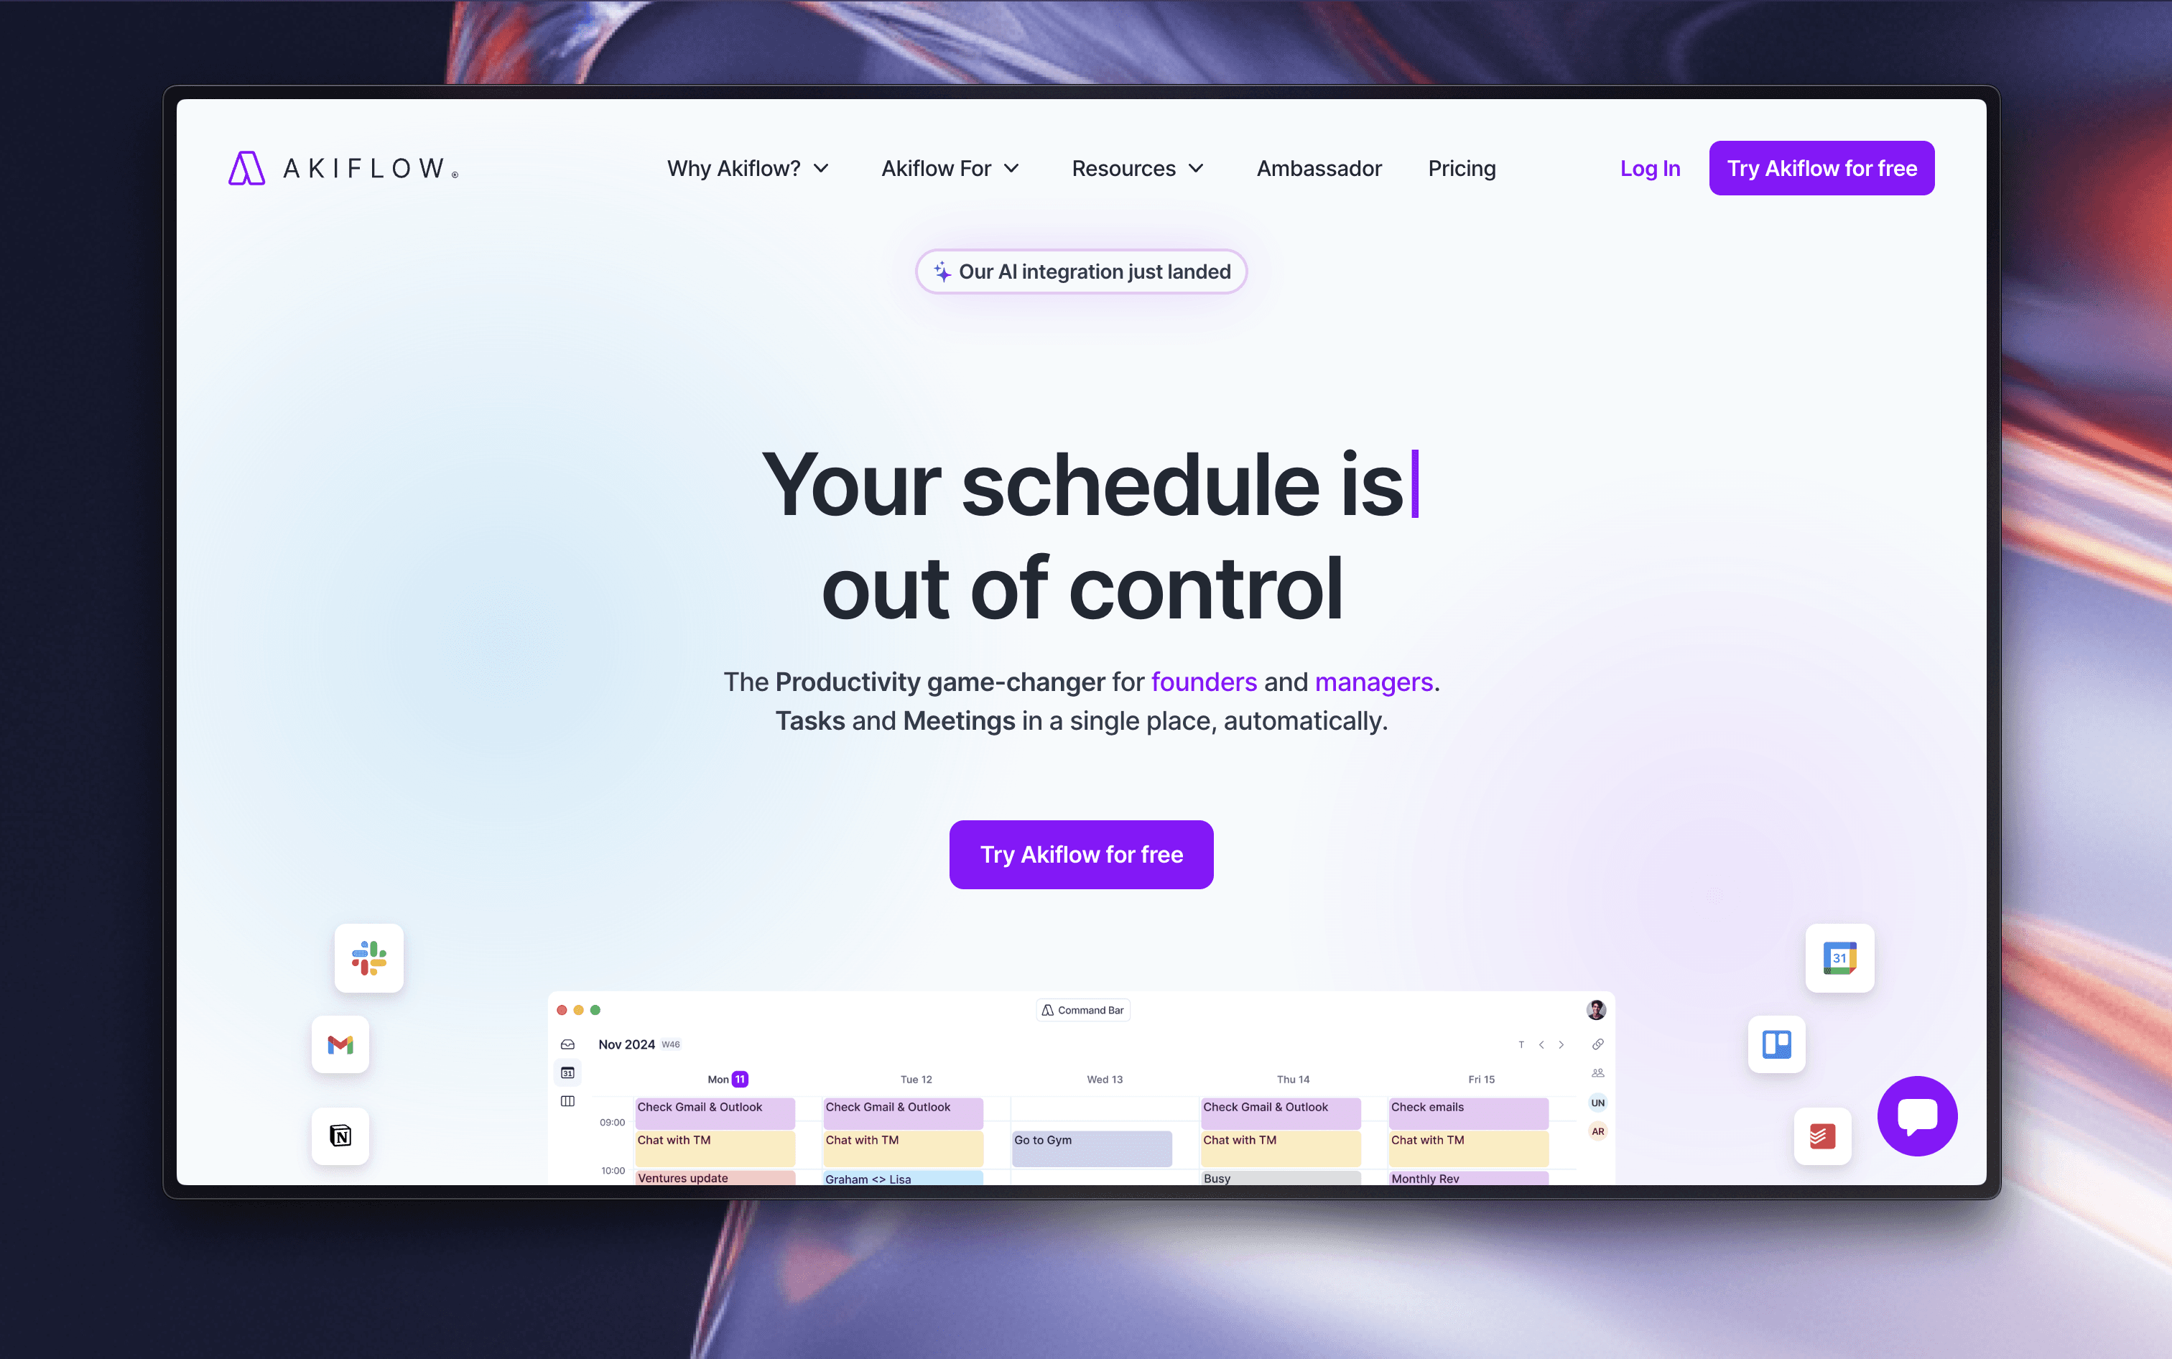
Task: Expand the Akiflow For dropdown menu
Action: 947,166
